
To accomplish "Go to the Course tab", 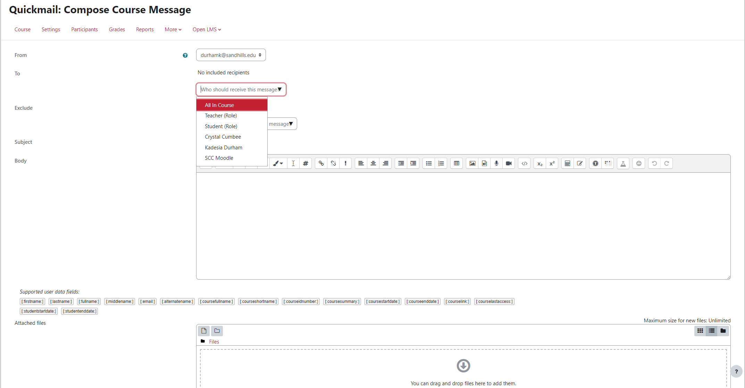I will point(23,30).
